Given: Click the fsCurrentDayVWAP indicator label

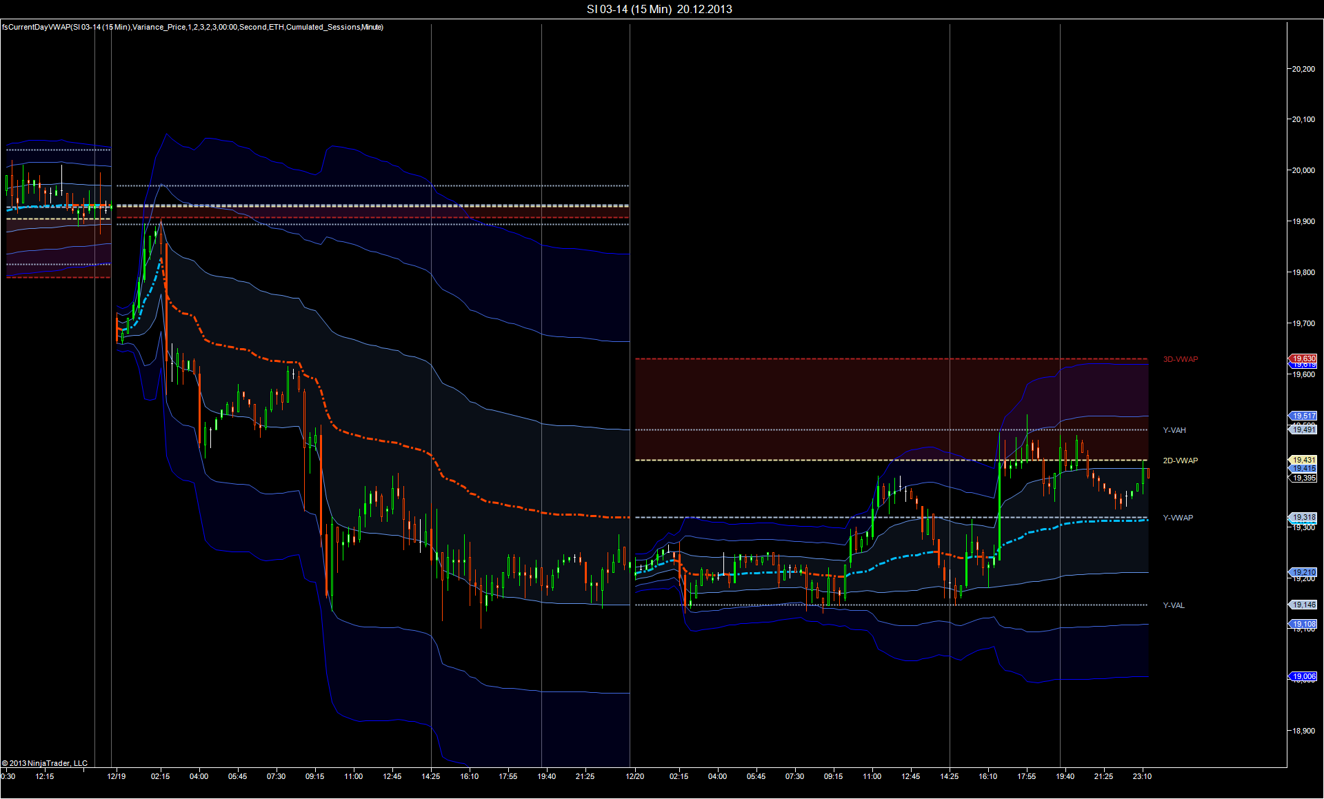Looking at the screenshot, I should [x=192, y=27].
